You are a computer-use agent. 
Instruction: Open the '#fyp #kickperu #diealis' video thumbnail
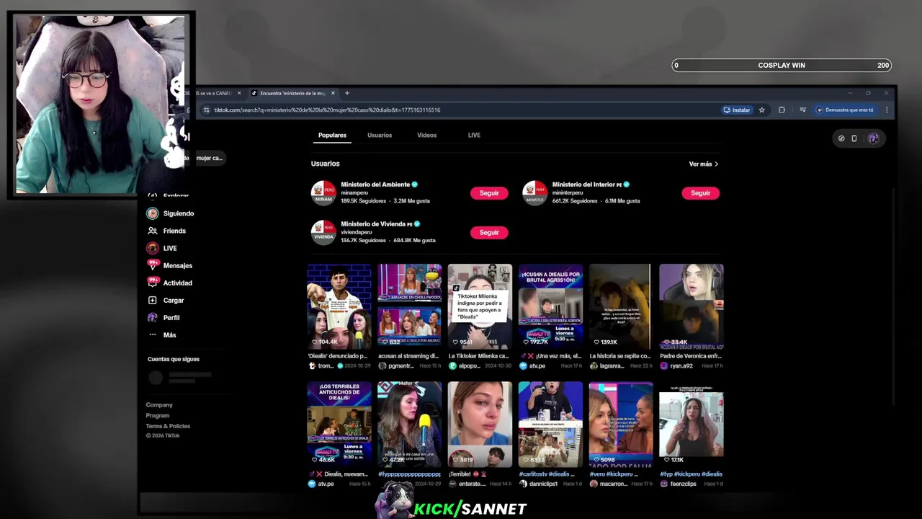pos(691,425)
